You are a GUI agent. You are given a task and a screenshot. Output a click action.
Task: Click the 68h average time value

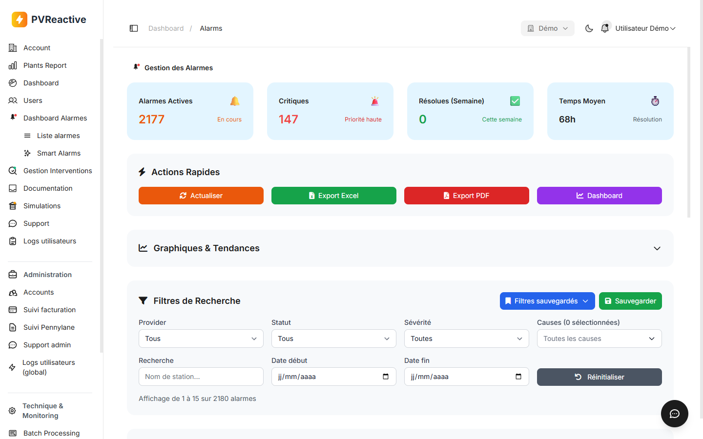tap(567, 120)
